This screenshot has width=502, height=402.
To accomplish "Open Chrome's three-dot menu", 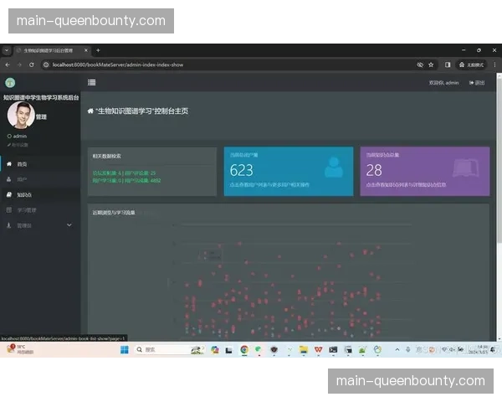I will point(494,64).
